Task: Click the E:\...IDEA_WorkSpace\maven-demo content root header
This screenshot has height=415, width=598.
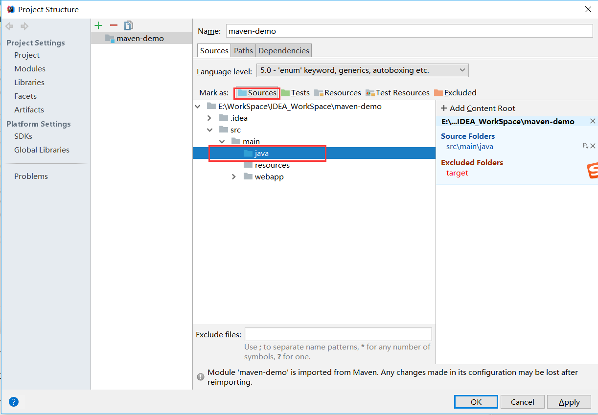Action: tap(508, 122)
